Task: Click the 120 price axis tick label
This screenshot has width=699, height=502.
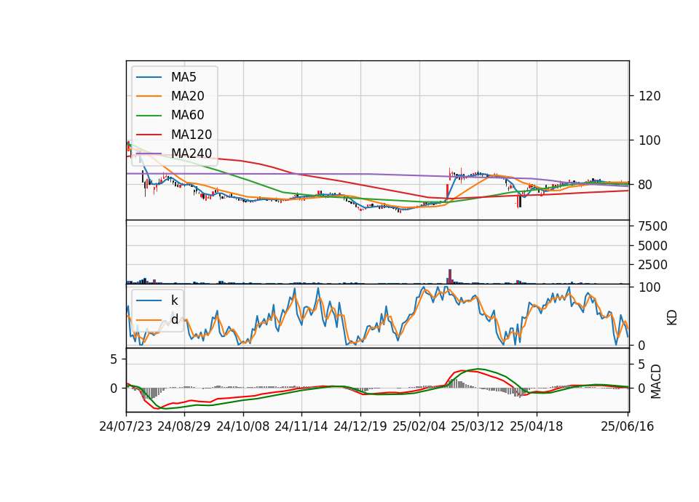Action: coord(649,96)
